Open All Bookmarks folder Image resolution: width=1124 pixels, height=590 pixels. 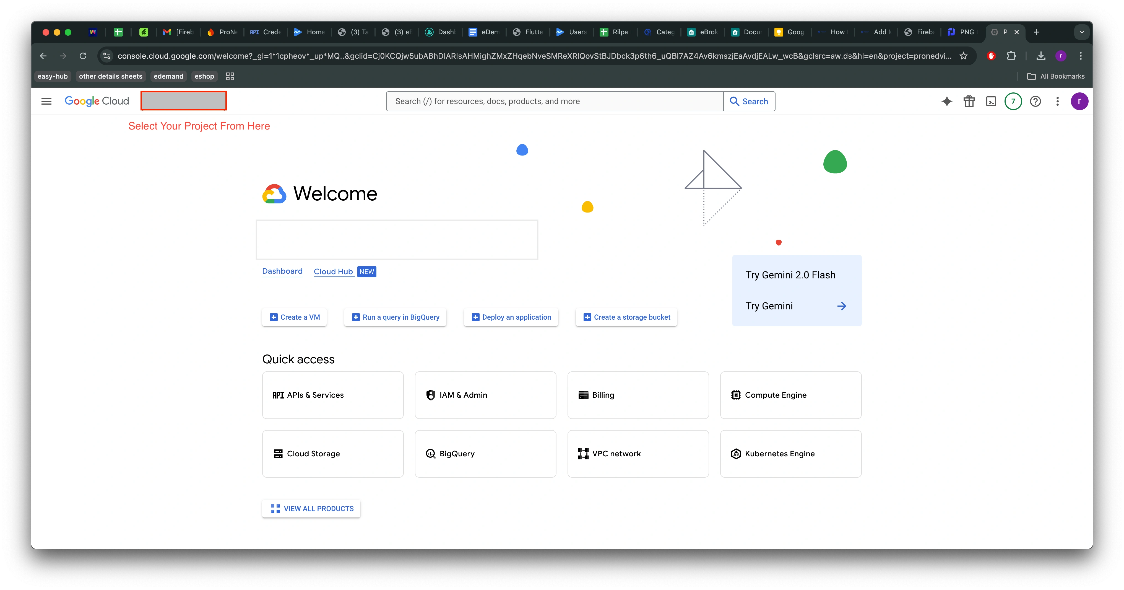point(1056,76)
